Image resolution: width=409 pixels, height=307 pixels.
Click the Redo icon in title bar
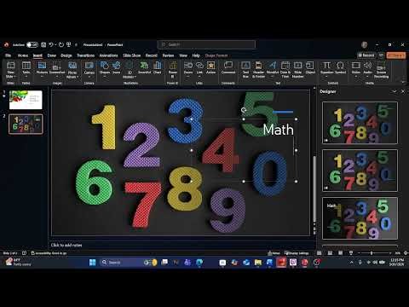[x=61, y=44]
